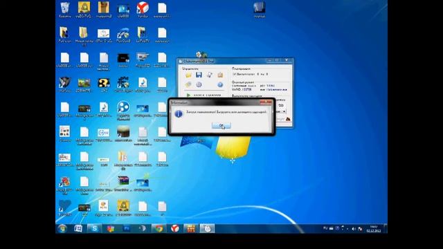Select the round blue bubbles icon on the desktop
This screenshot has width=443, height=249.
123,110
